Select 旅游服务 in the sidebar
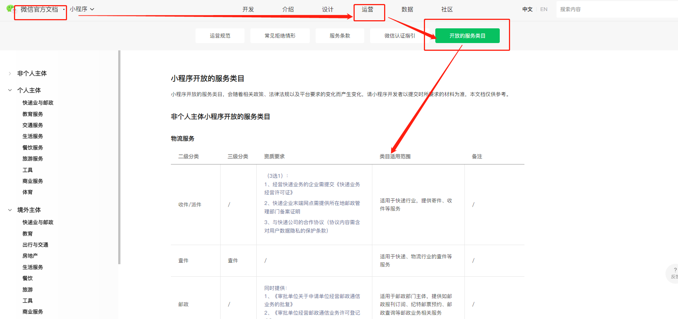Screen dimensions: 678x319 (33, 159)
